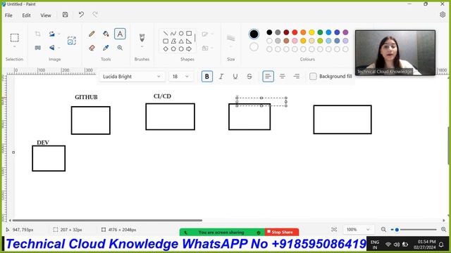Expand the Rotate options arrow

(x=59, y=34)
